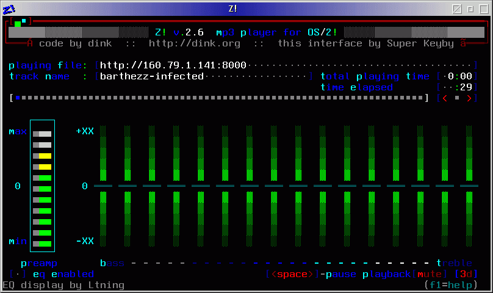Click the bass label
The height and width of the screenshot is (293, 493).
(112, 263)
